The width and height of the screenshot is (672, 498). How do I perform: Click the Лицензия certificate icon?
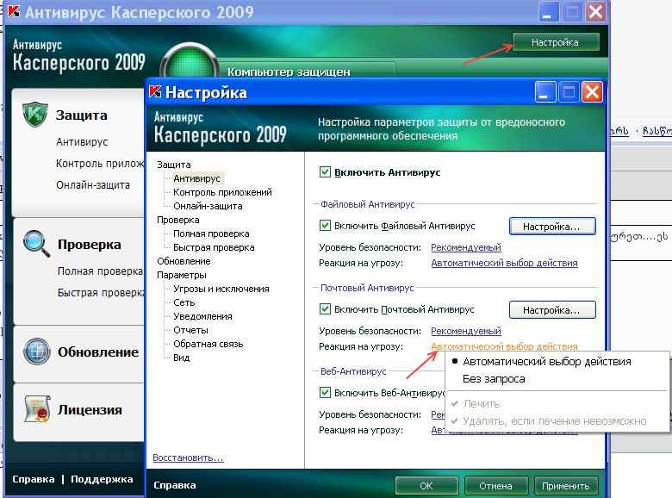tap(37, 409)
